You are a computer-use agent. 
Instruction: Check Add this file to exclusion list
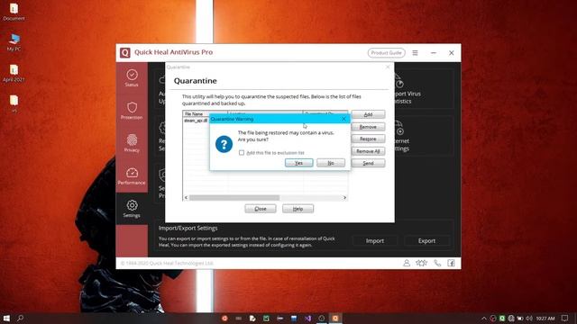242,152
